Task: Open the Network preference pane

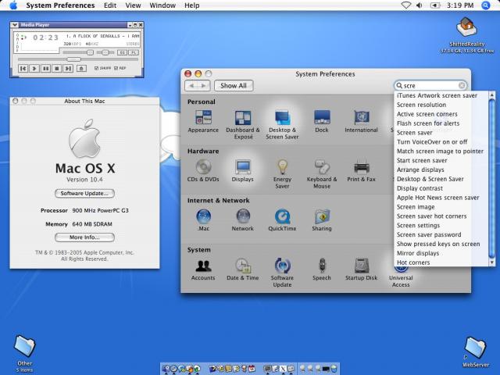Action: [243, 220]
